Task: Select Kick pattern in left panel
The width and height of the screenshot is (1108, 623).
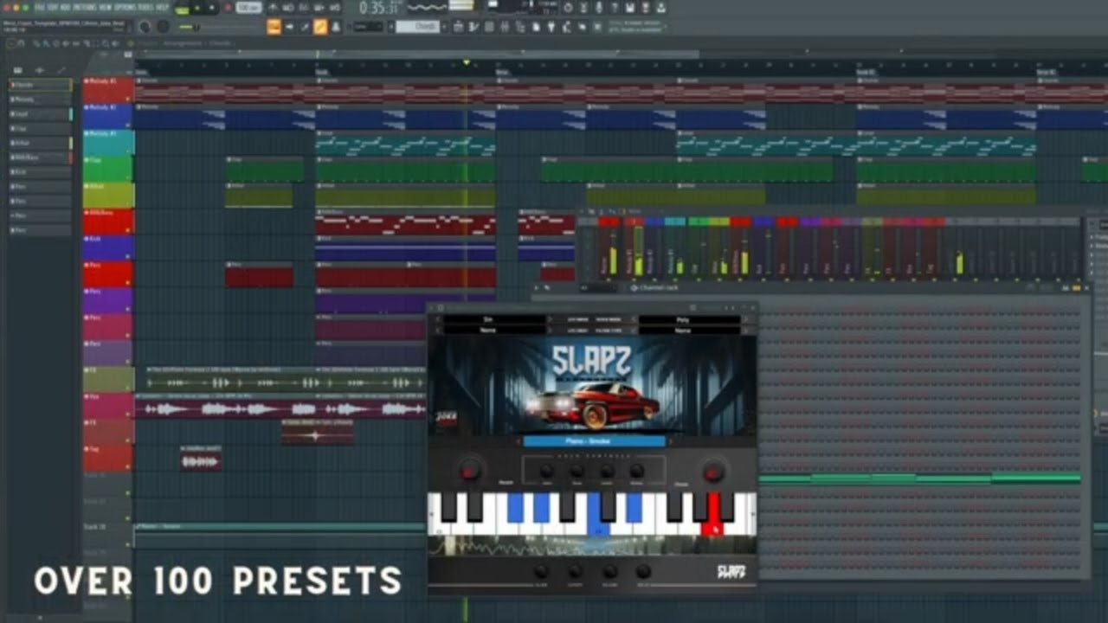Action: [x=41, y=172]
